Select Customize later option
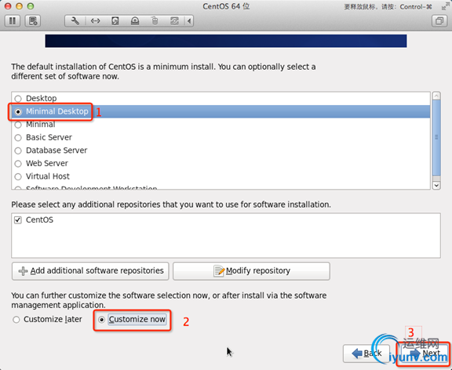 click(16, 319)
